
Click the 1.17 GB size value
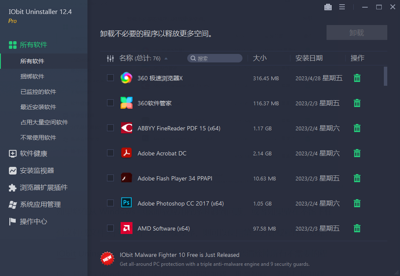coord(262,128)
